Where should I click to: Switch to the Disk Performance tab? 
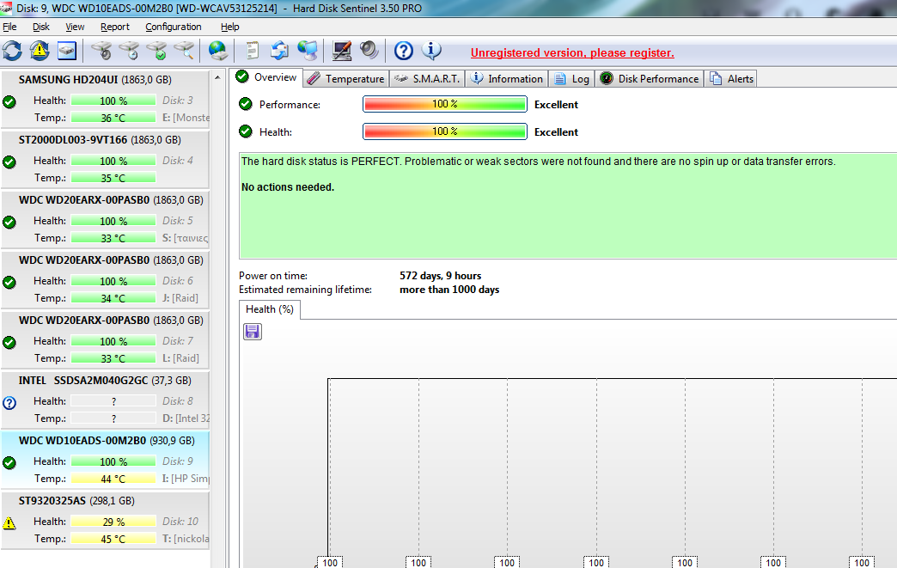[x=650, y=78]
